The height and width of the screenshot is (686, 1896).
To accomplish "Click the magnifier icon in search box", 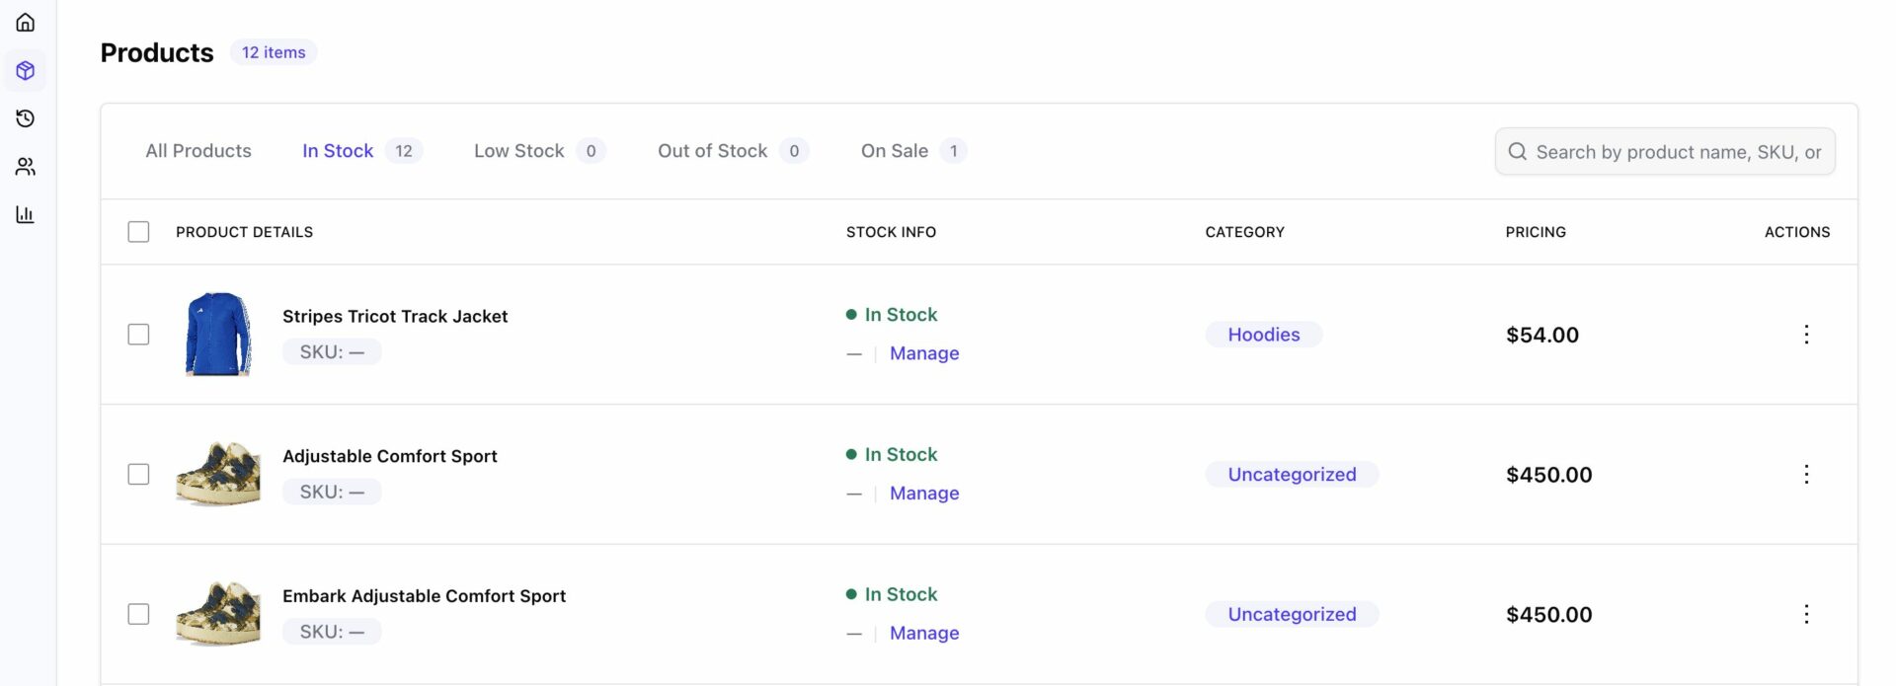I will (x=1518, y=151).
